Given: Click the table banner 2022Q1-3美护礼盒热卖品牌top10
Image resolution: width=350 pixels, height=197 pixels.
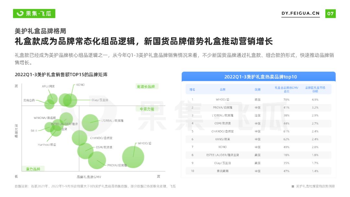Looking at the screenshot, I should (261, 77).
